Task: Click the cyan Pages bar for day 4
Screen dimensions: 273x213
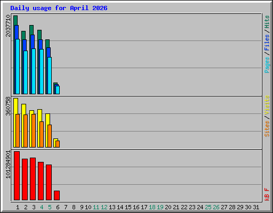Action: (x=42, y=71)
